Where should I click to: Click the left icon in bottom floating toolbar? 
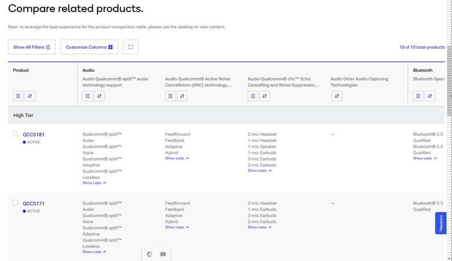pos(150,254)
